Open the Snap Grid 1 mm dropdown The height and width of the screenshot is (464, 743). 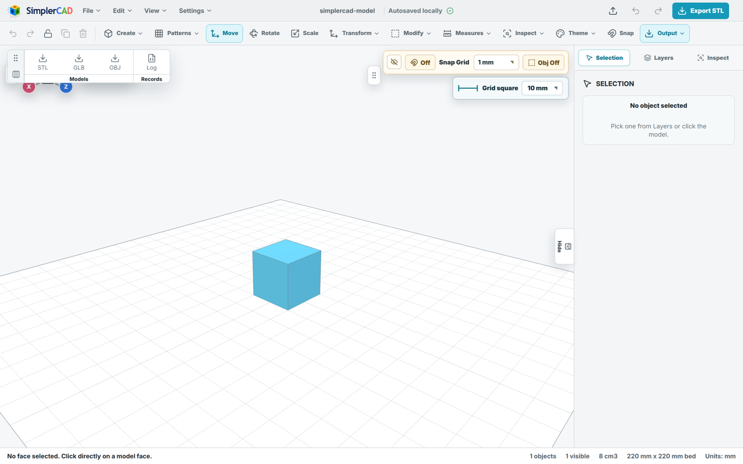(496, 62)
